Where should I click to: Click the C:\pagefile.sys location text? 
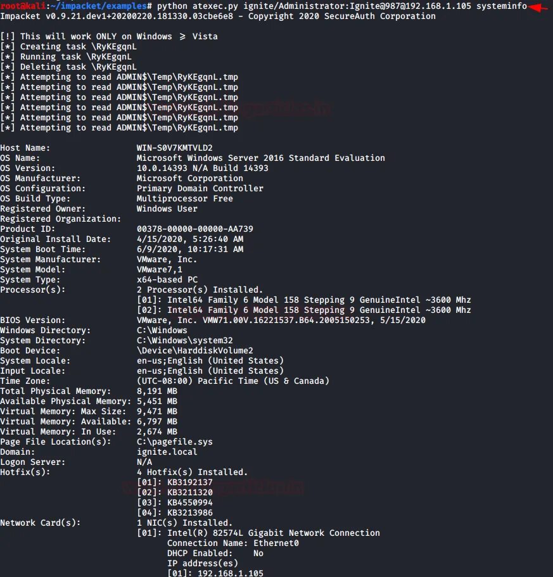[174, 441]
